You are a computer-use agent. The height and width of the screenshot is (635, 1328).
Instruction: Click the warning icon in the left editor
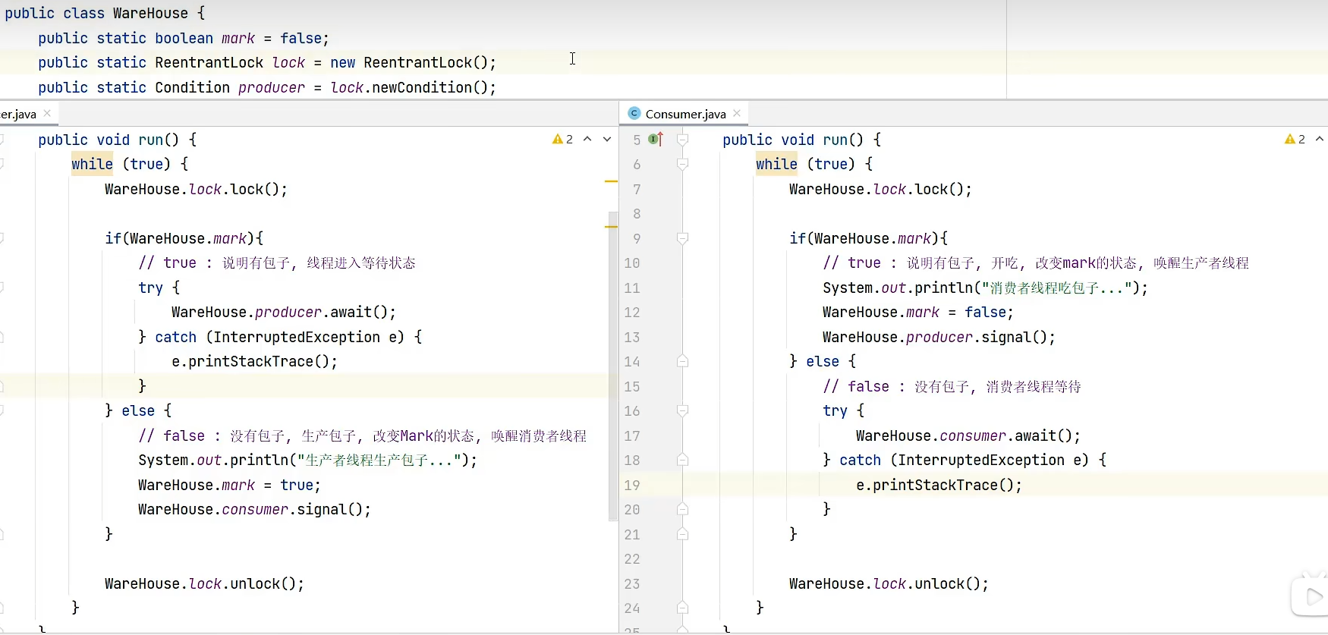tap(558, 139)
